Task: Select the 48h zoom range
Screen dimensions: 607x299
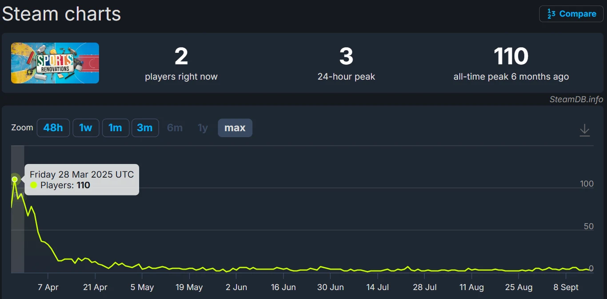Action: click(53, 128)
